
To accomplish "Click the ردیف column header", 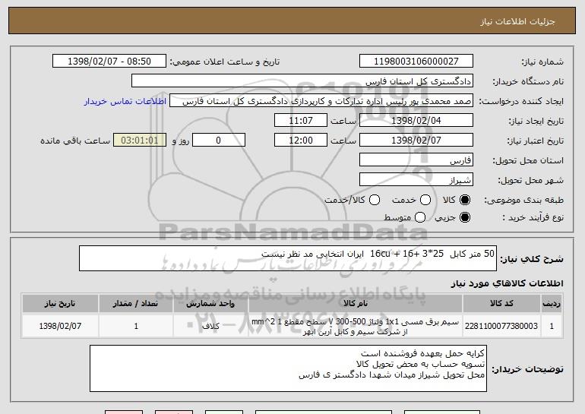I will coord(552,304).
